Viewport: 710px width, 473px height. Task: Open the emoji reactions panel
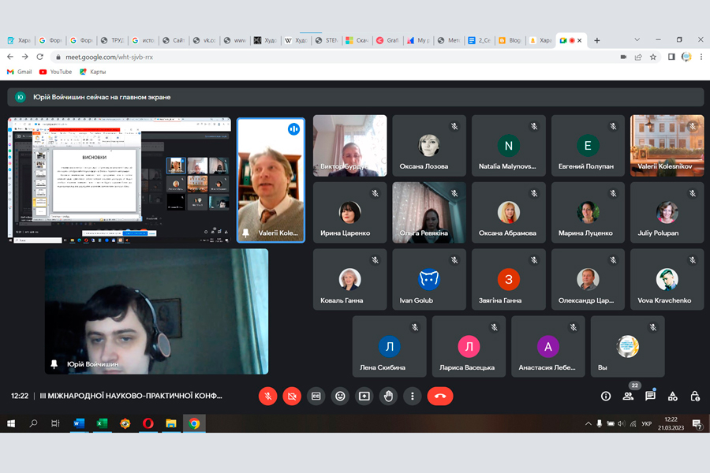[340, 396]
